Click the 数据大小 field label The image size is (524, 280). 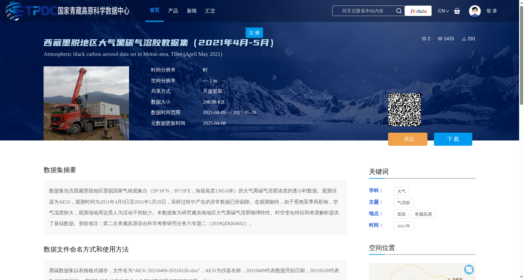[161, 102]
